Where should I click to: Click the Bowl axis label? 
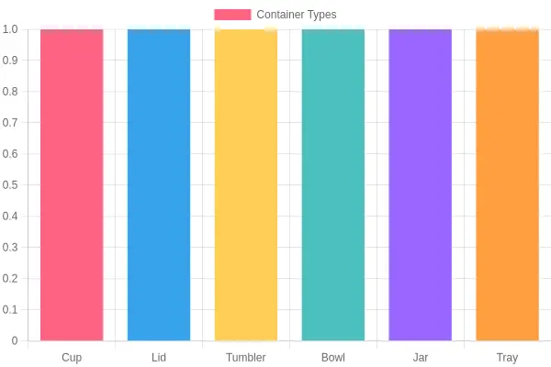[333, 358]
